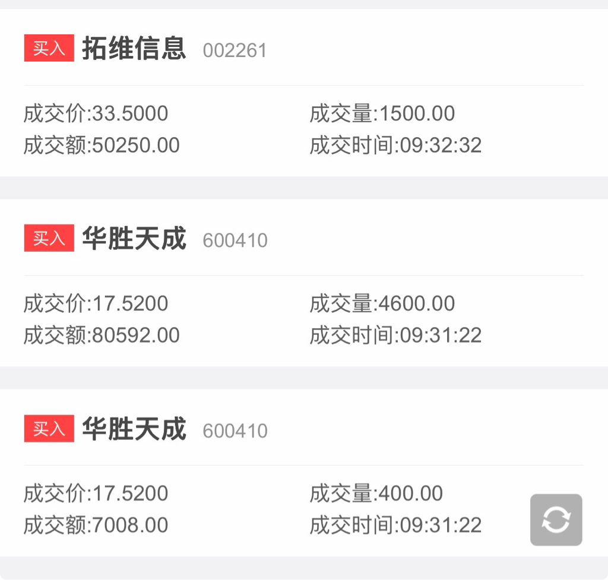Open the 华胜天成 title above amount 80592.00
Image resolution: width=608 pixels, height=580 pixels.
pyautogui.click(x=134, y=238)
